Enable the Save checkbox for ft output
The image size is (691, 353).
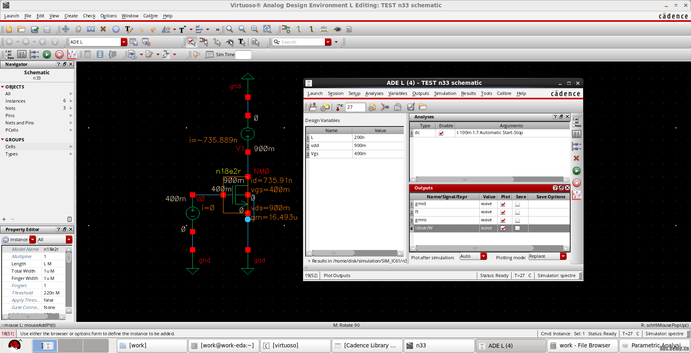[517, 212]
